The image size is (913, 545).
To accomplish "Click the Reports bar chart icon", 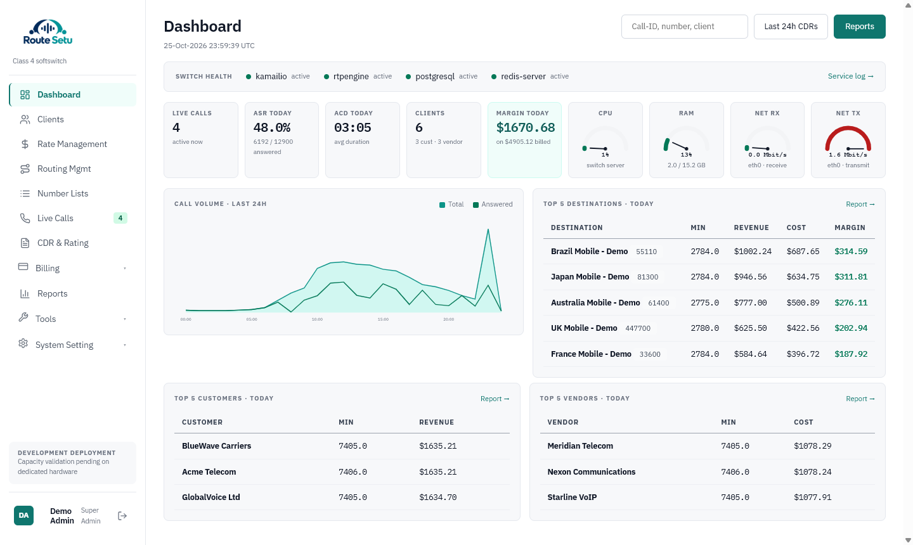I will [x=25, y=293].
